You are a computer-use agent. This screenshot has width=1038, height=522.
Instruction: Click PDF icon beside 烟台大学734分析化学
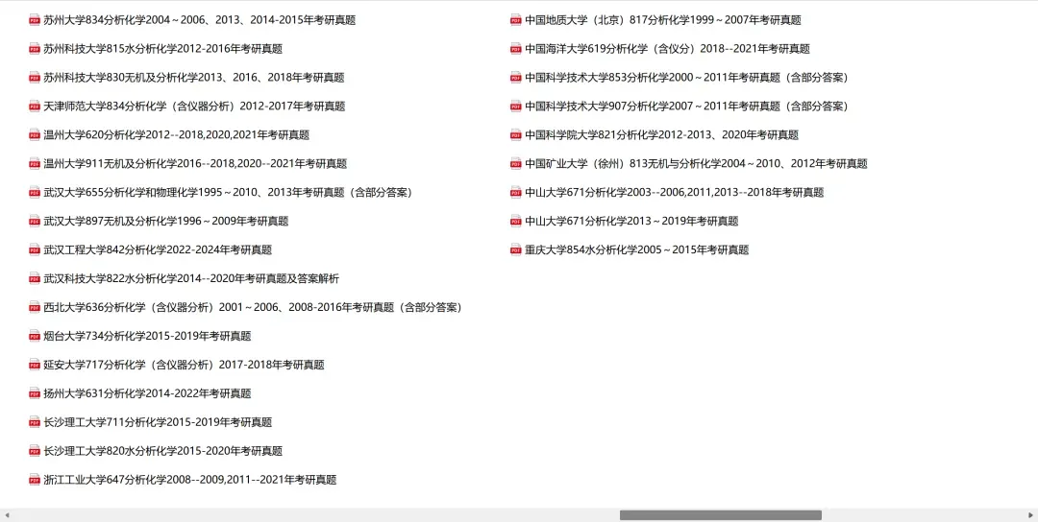(35, 337)
